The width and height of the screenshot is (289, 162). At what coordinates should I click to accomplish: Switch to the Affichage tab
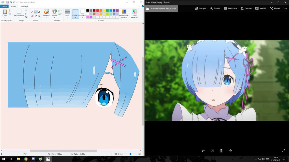point(24,6)
